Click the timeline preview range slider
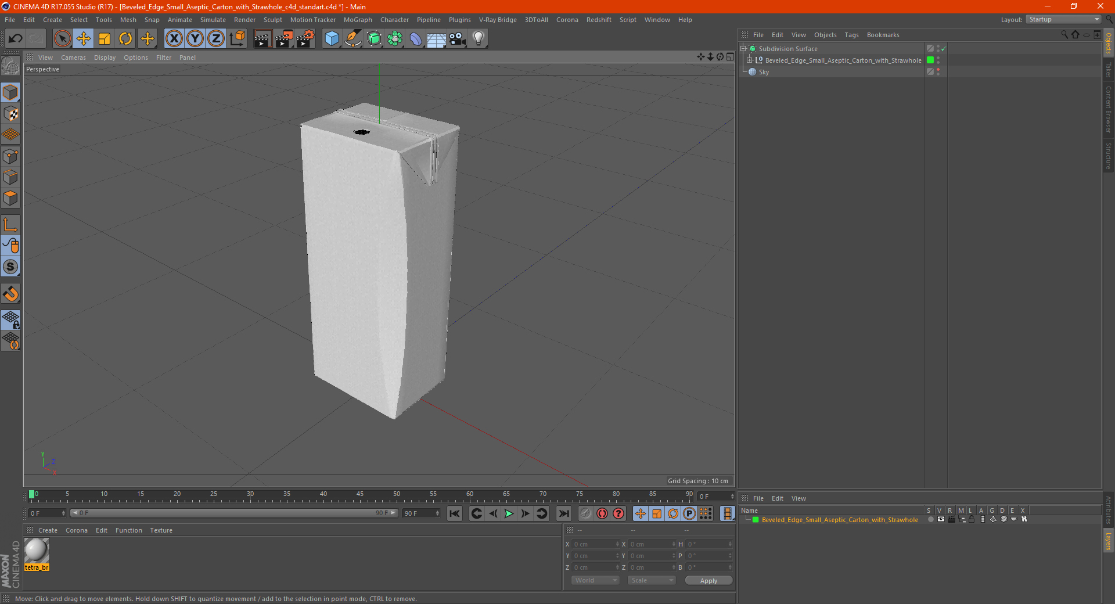The width and height of the screenshot is (1115, 604). pos(234,513)
